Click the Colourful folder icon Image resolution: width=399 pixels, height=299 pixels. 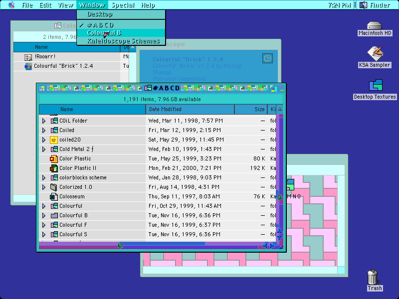(54, 206)
